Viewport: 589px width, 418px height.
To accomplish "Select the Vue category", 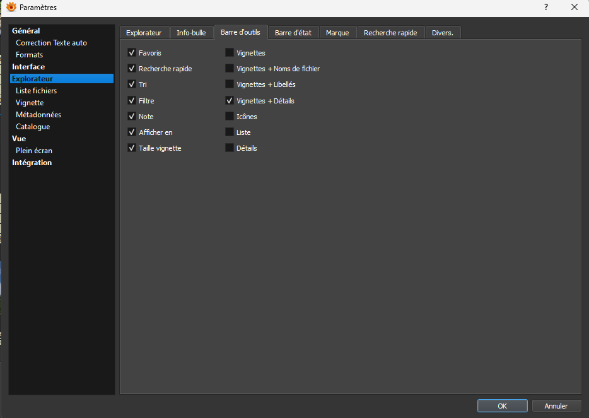I will pos(19,139).
